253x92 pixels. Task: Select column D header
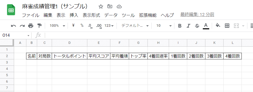click(70, 43)
